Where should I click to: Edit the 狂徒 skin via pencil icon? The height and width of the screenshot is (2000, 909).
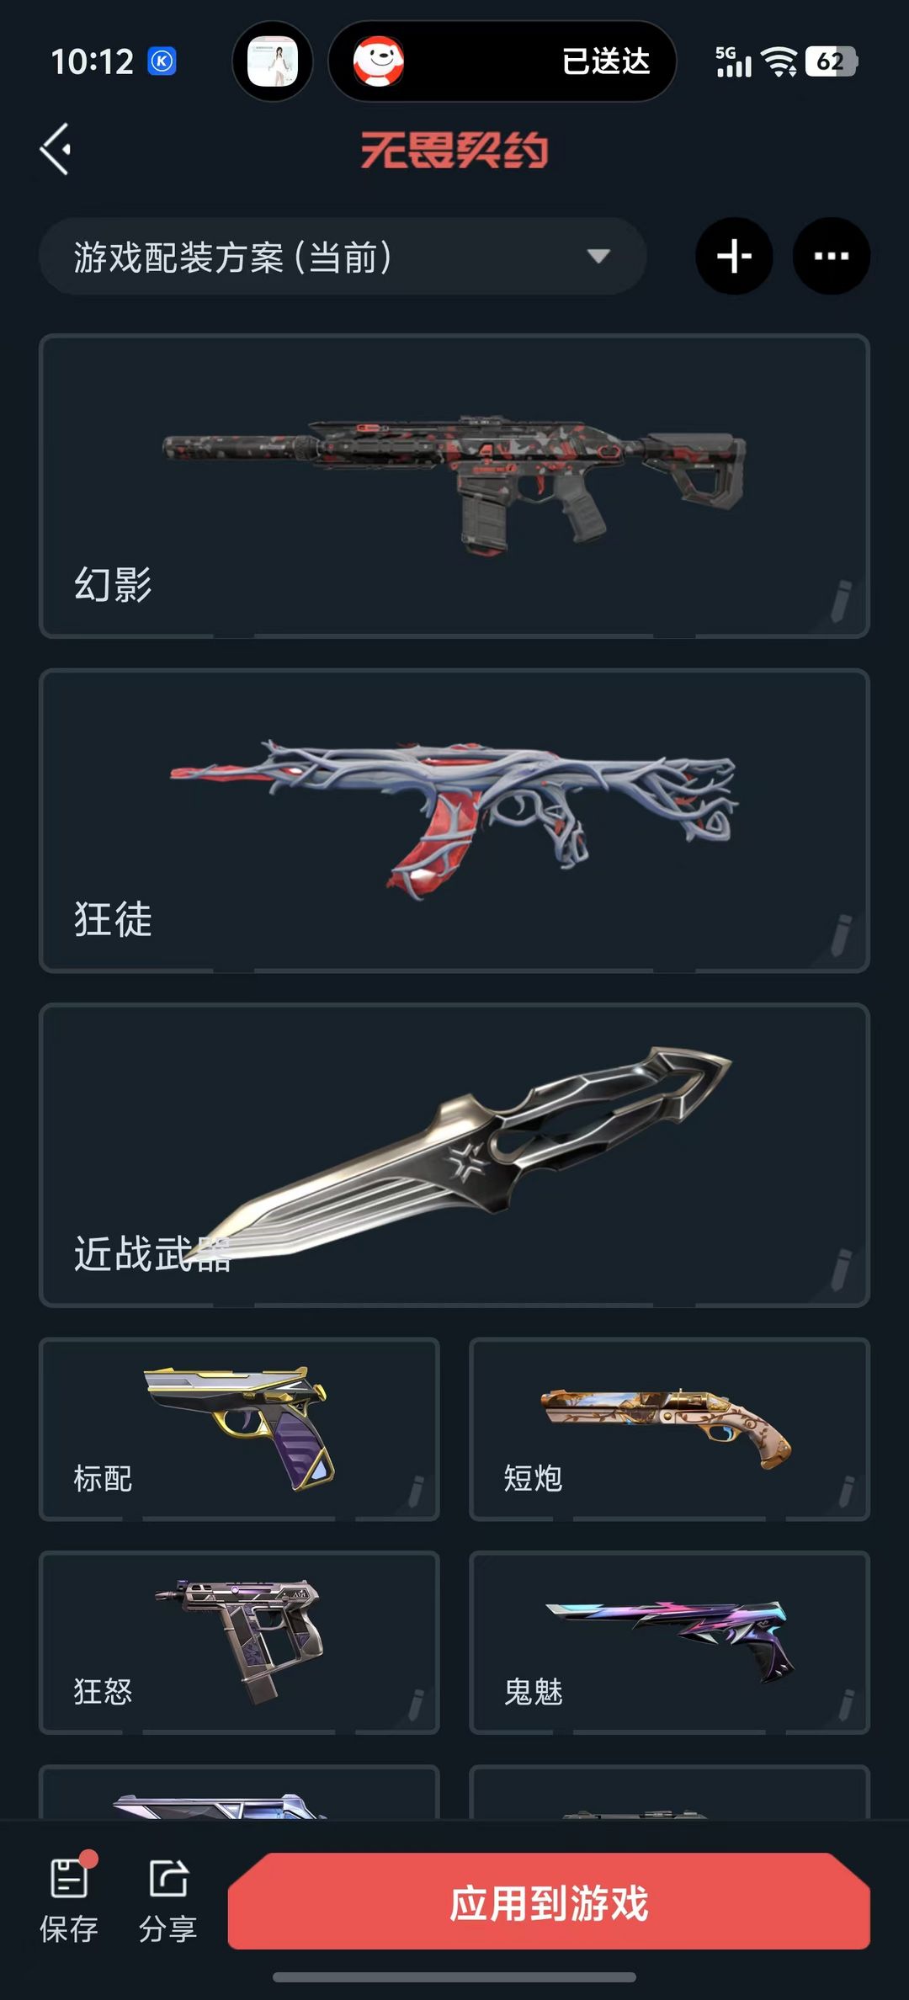click(841, 935)
